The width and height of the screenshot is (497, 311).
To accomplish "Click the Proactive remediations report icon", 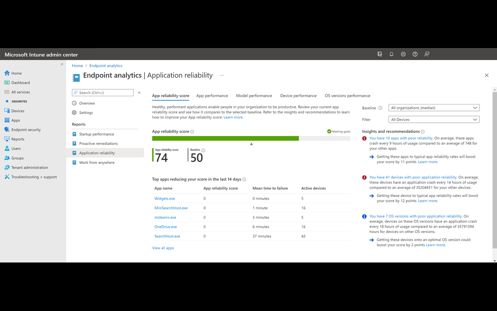I will point(74,143).
